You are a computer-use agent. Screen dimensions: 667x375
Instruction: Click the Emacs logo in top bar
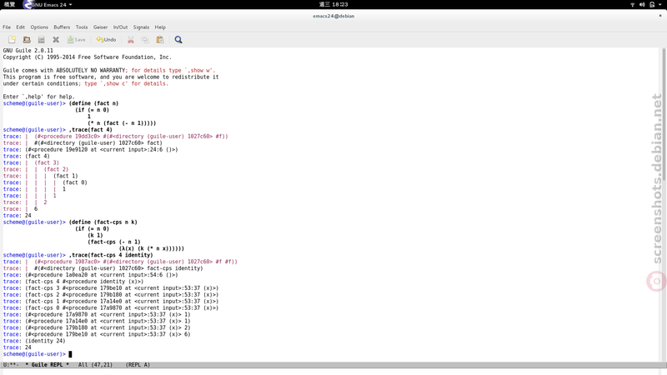coord(28,5)
